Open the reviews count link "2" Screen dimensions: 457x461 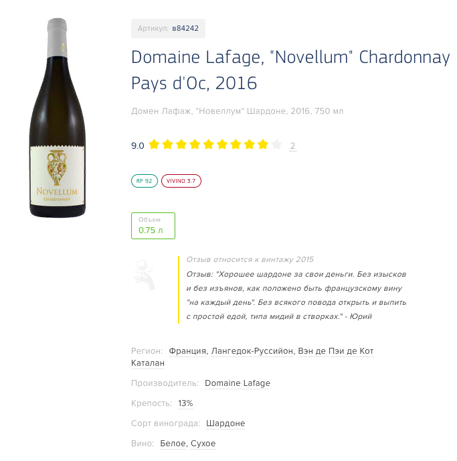click(x=292, y=145)
